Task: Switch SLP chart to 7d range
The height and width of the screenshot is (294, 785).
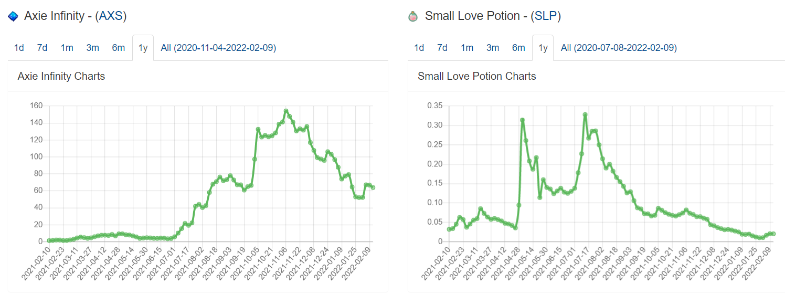Action: (442, 48)
